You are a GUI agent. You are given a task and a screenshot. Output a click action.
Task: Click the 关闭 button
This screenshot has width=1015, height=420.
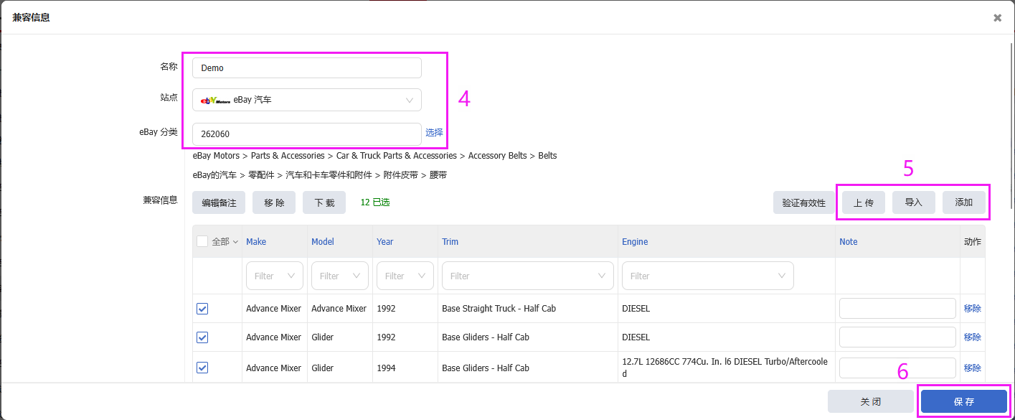pyautogui.click(x=871, y=401)
